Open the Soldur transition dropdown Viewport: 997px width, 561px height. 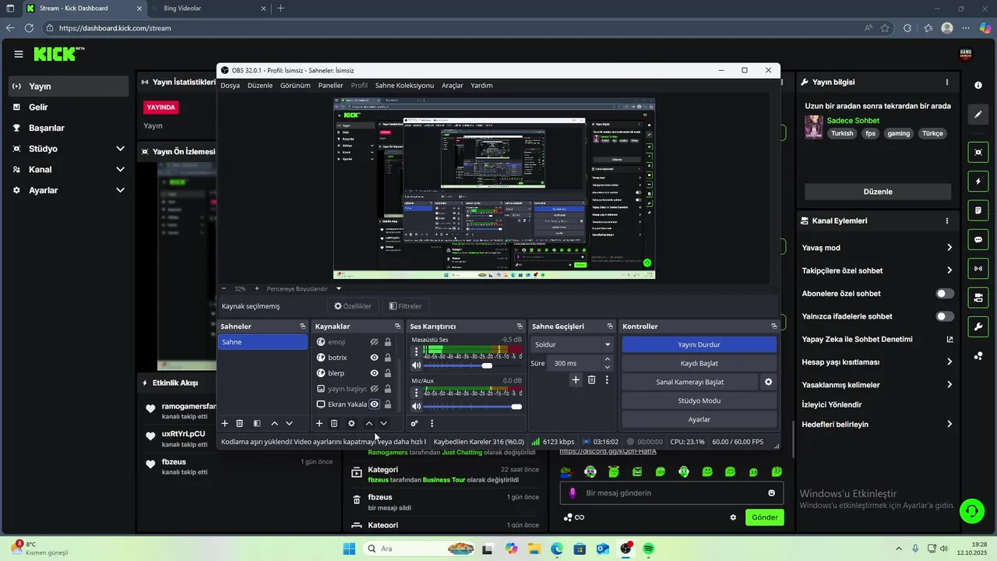click(x=572, y=344)
